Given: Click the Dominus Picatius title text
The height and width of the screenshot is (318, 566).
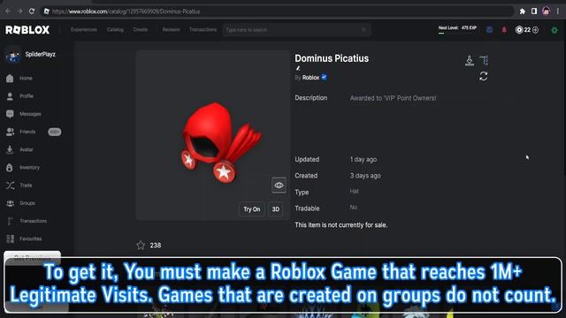Looking at the screenshot, I should pos(332,58).
